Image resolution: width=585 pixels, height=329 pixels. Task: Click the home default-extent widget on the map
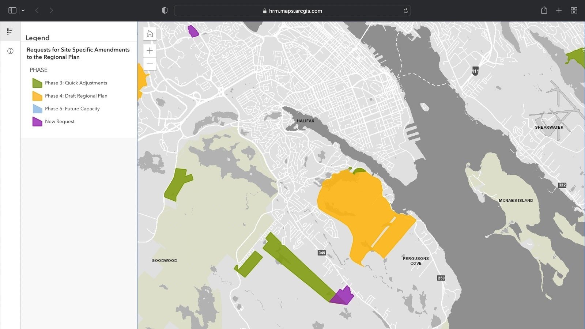pyautogui.click(x=150, y=34)
